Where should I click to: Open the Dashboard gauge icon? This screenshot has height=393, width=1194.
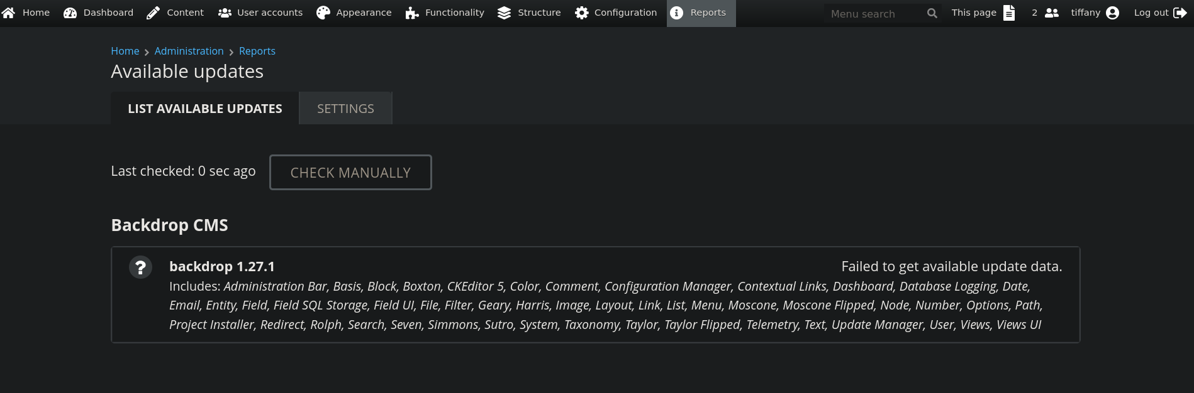70,13
